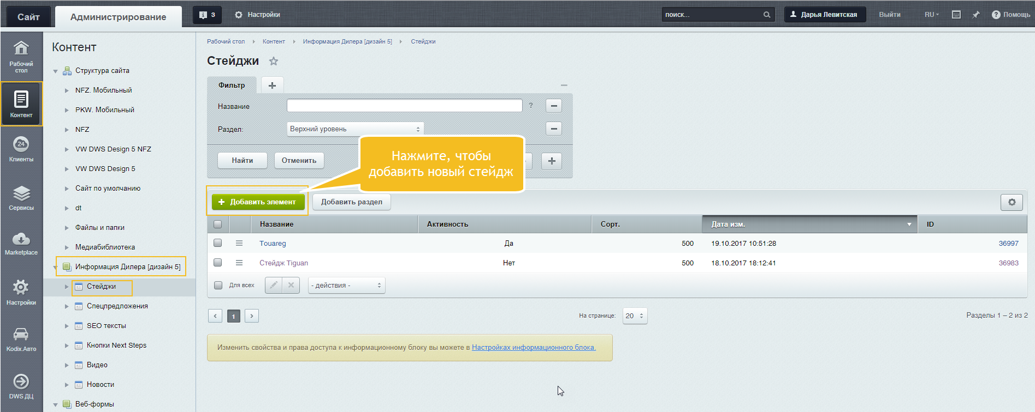Image resolution: width=1035 pixels, height=412 pixels.
Task: Open the Touareg element link
Action: 273,244
